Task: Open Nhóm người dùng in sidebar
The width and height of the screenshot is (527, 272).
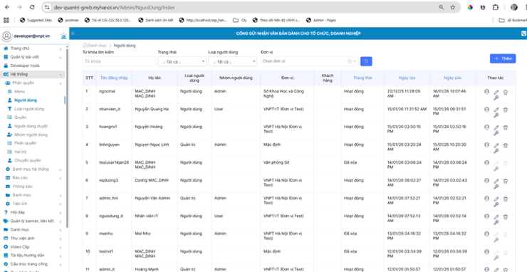Action: coord(31,135)
